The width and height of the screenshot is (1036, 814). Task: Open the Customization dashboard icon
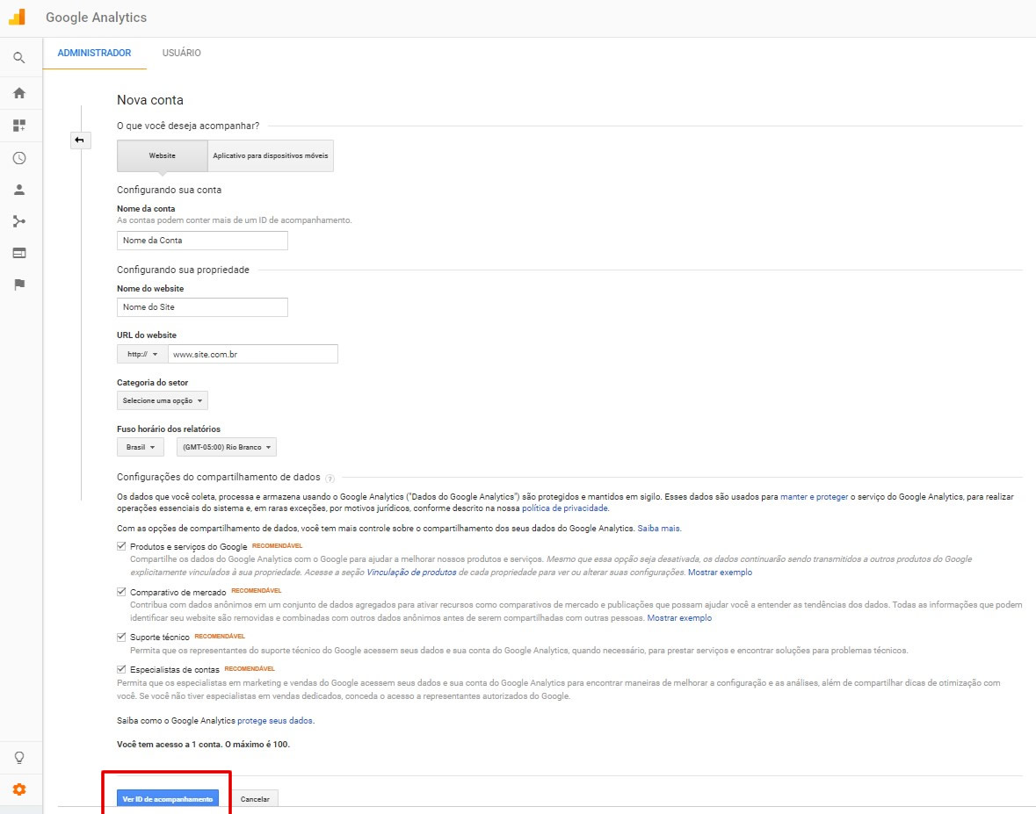coord(18,126)
